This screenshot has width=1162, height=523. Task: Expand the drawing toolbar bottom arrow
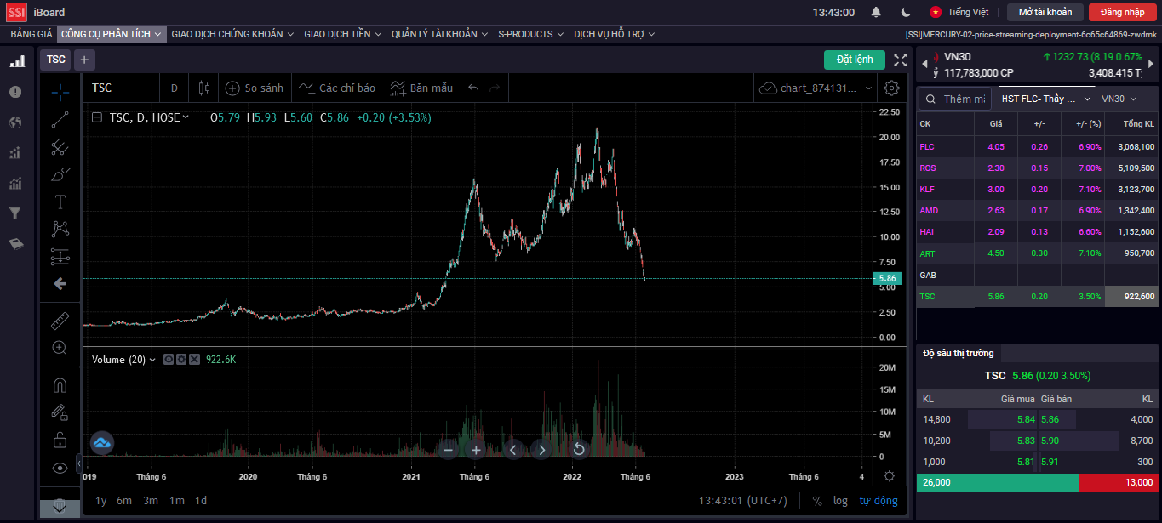point(60,507)
